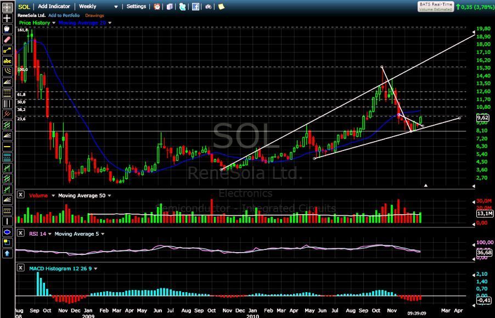495x318 pixels.
Task: Click the ReneSola Ltd. company name
Action: 32,15
